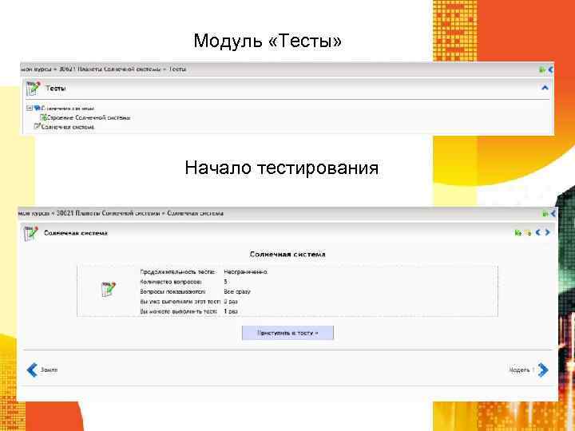The height and width of the screenshot is (431, 575).
Task: Click the Назад link text
Action: pos(49,370)
